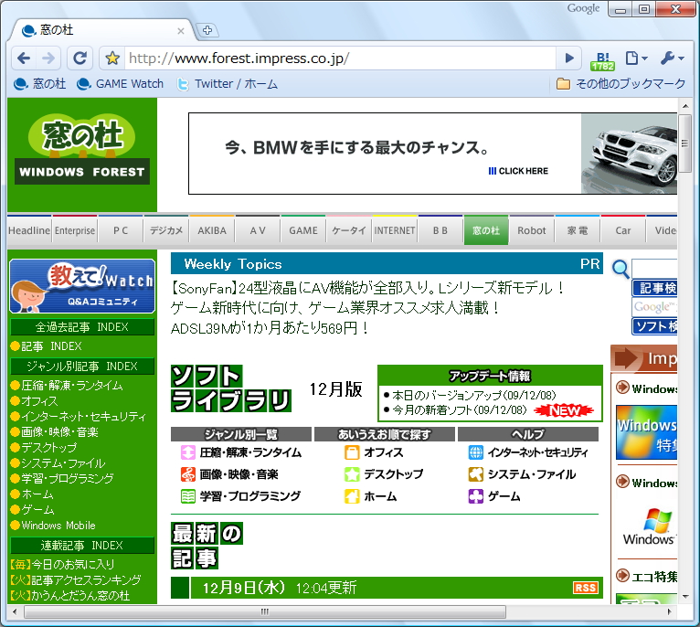Select the GAME nav tab
Viewport: 700px width, 627px height.
(x=303, y=230)
